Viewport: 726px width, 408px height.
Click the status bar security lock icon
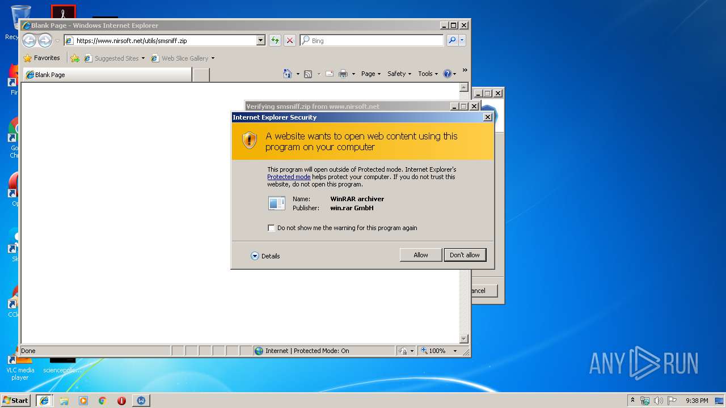[x=403, y=351]
